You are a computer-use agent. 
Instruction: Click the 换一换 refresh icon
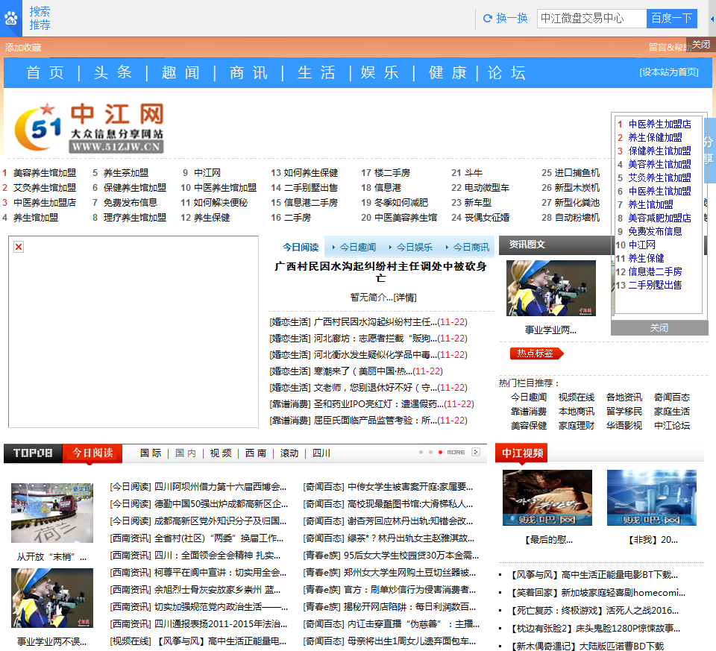click(x=487, y=18)
